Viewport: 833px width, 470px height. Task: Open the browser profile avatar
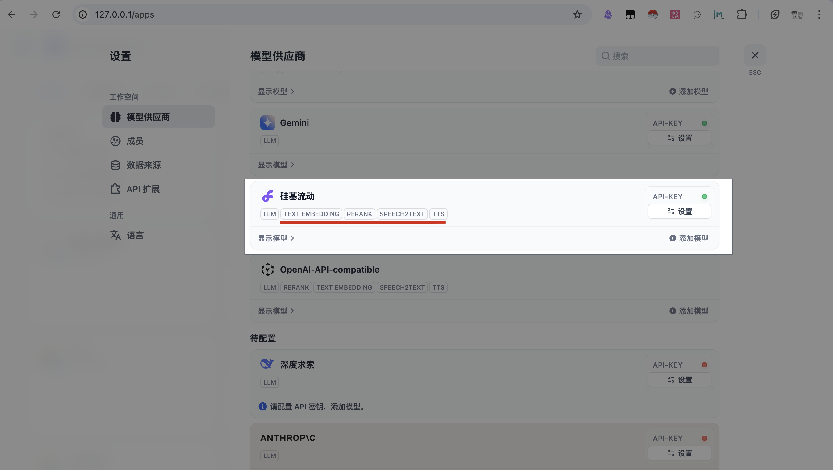tap(797, 14)
